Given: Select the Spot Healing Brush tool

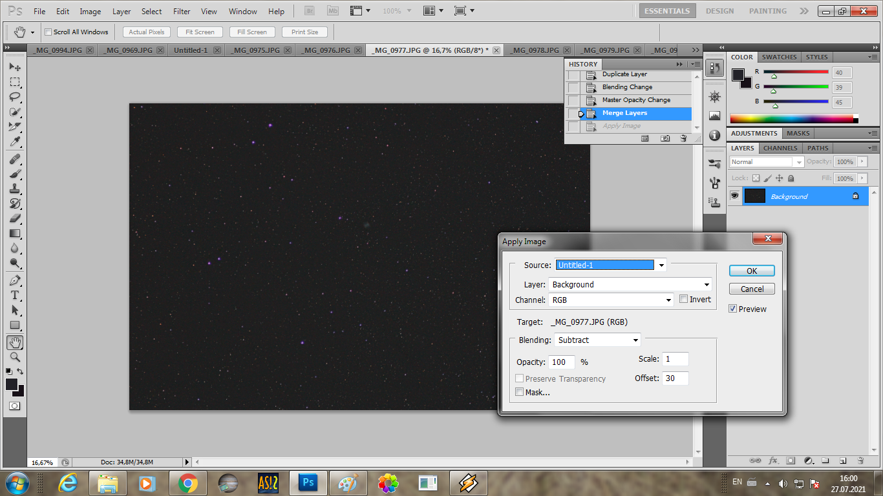Looking at the screenshot, I should (15, 159).
